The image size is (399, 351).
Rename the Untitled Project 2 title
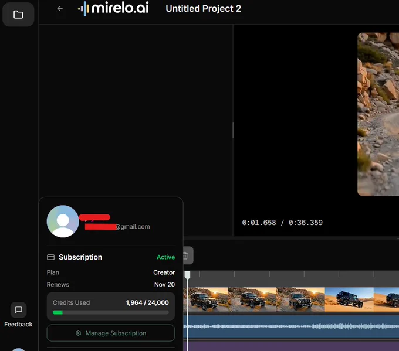point(203,9)
